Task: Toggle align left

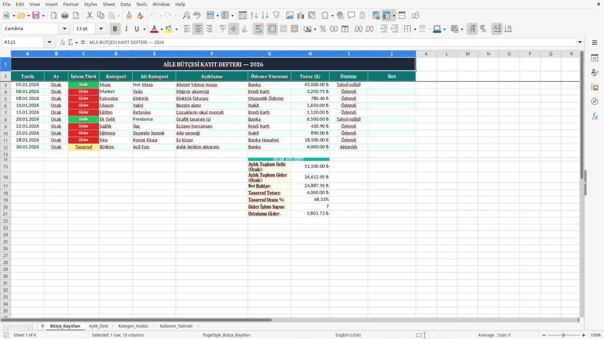Action: (187, 29)
